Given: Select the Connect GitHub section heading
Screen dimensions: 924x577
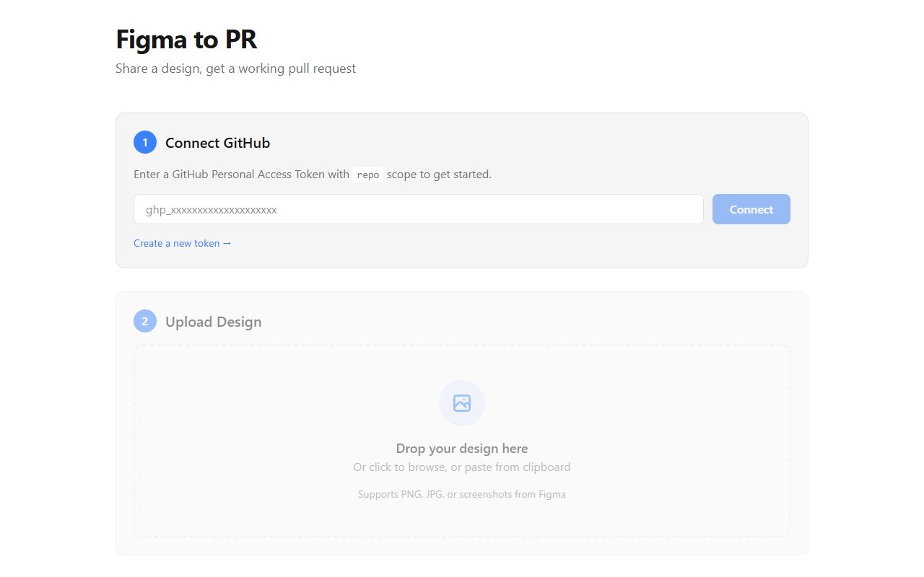Looking at the screenshot, I should coord(217,142).
